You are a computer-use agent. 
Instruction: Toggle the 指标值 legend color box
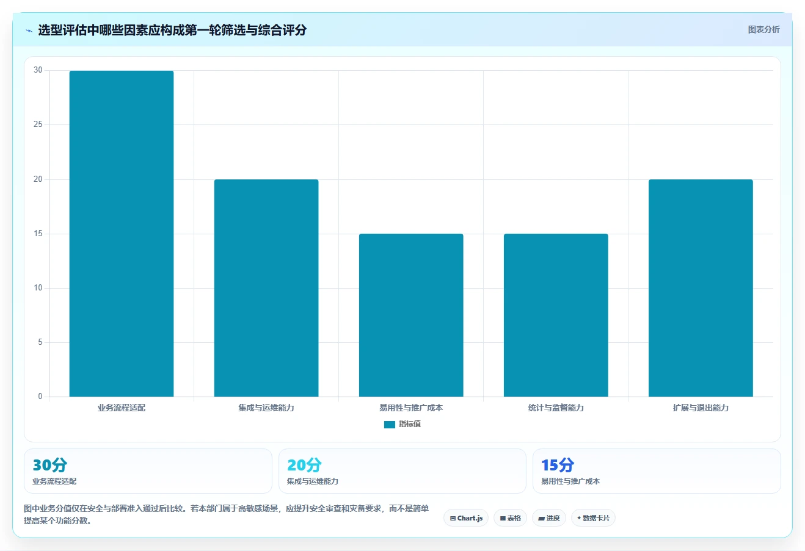click(390, 425)
